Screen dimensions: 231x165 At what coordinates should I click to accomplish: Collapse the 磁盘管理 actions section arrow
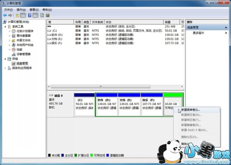point(226,28)
